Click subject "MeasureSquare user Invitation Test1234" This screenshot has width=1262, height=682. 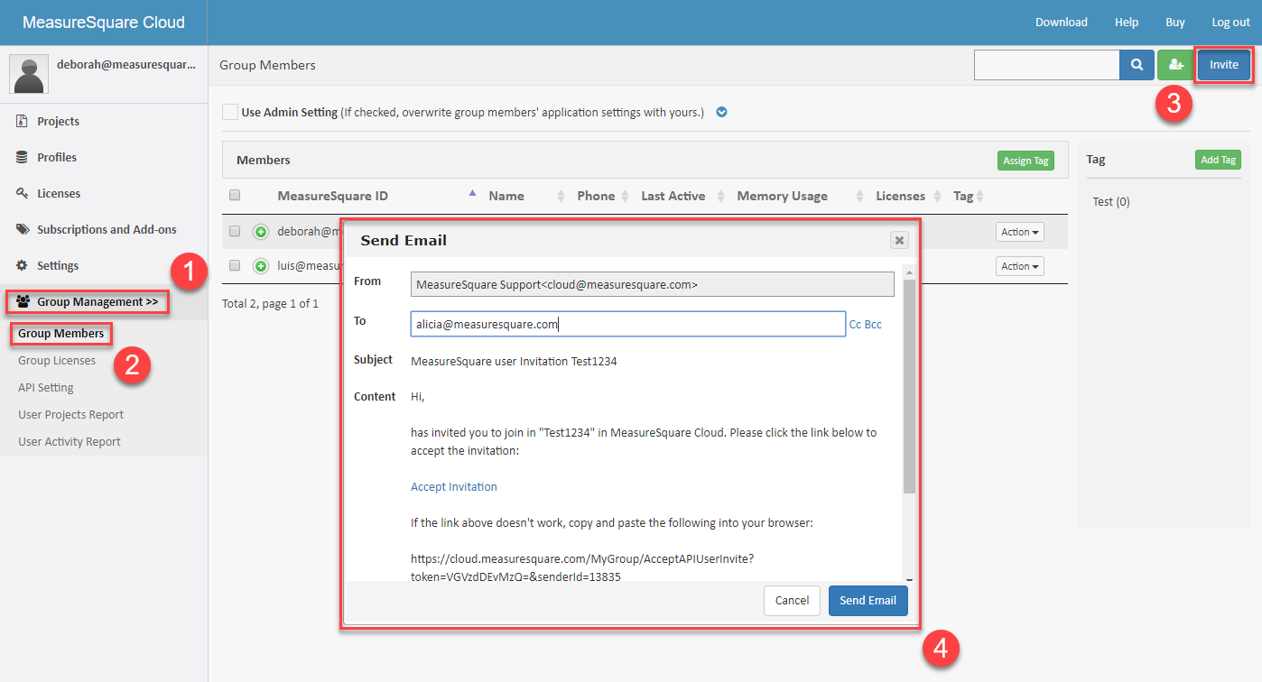[x=514, y=362]
